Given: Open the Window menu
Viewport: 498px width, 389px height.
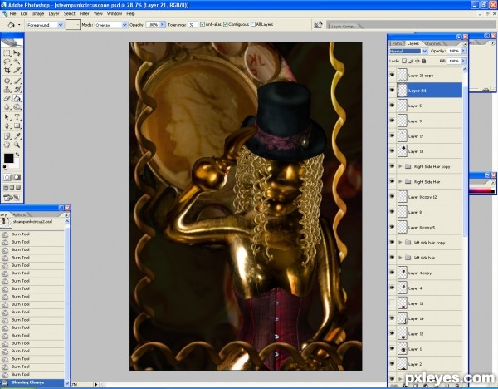Looking at the screenshot, I should 115,13.
